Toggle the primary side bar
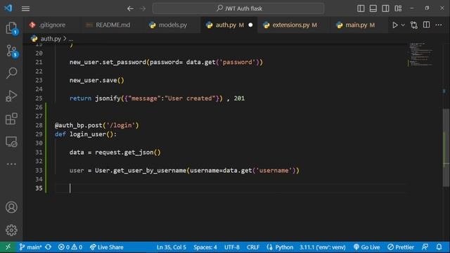Image resolution: width=450 pixels, height=253 pixels. 361,8
